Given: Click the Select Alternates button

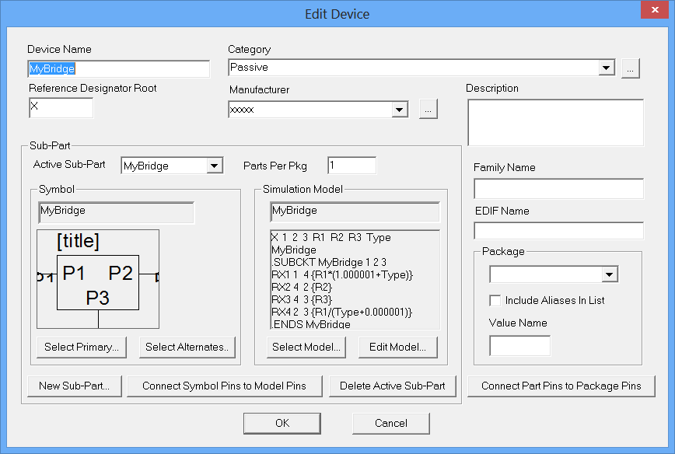Looking at the screenshot, I should click(187, 347).
